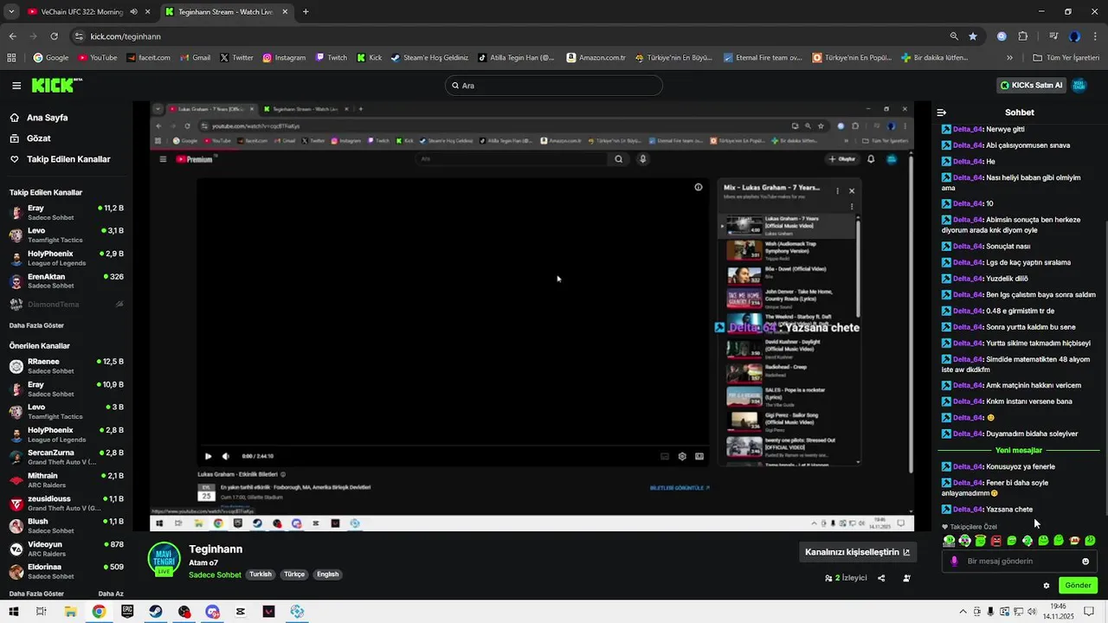This screenshot has height=623, width=1108.
Task: Click the share stream icon
Action: click(881, 578)
